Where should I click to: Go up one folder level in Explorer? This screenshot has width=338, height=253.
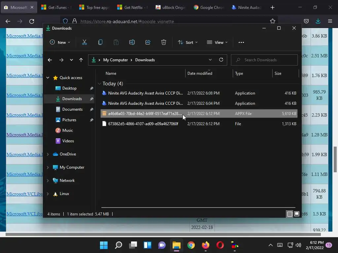(81, 60)
